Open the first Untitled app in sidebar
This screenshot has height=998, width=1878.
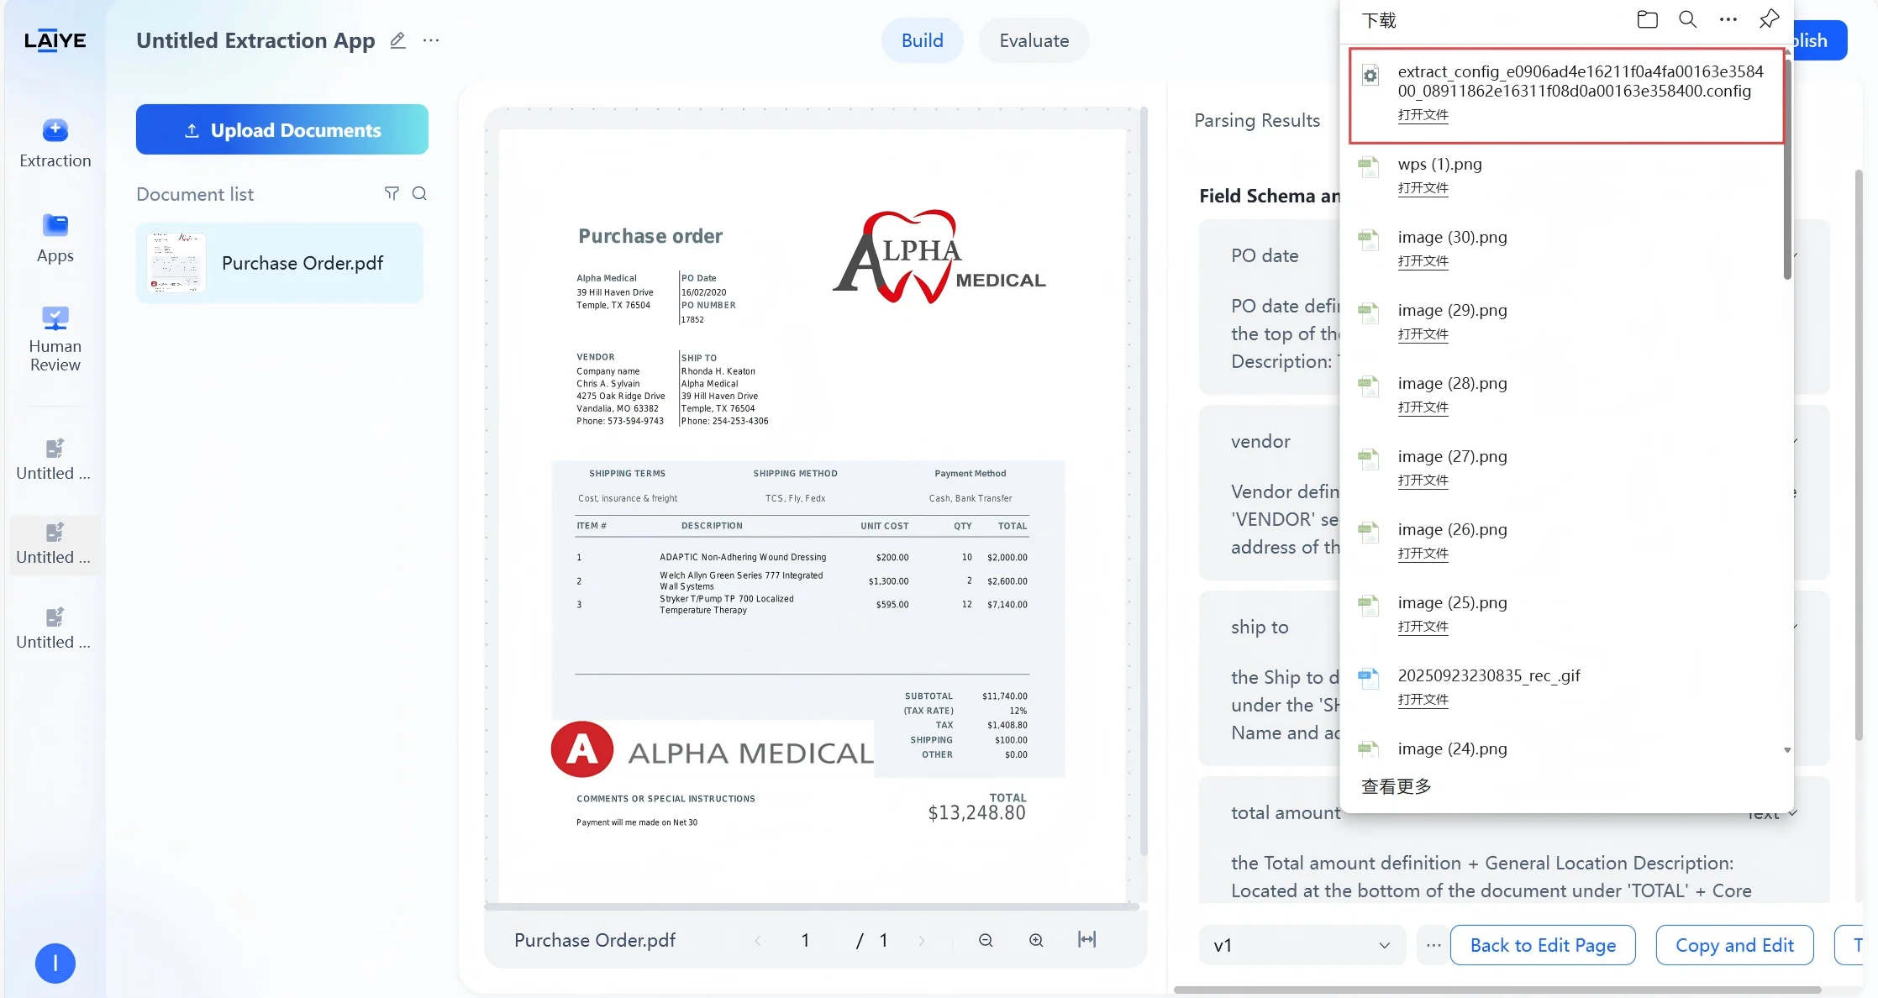click(x=55, y=460)
